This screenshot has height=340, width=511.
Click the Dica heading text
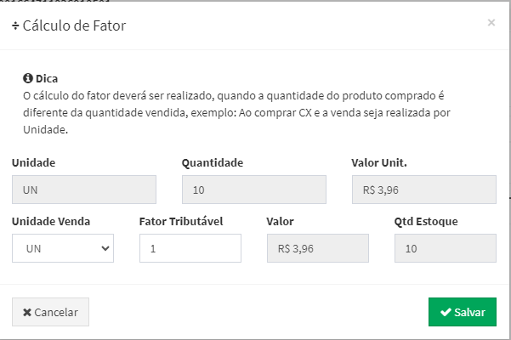pyautogui.click(x=47, y=78)
